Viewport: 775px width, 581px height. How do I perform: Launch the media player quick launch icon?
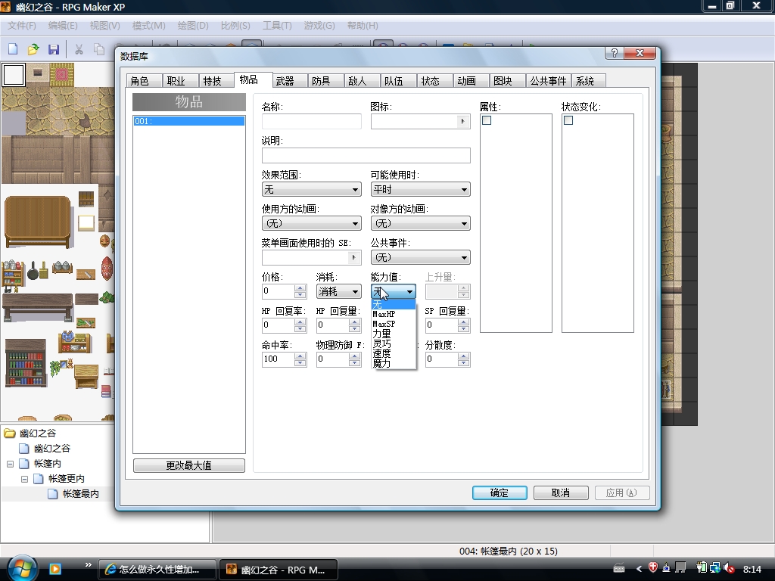pyautogui.click(x=54, y=569)
